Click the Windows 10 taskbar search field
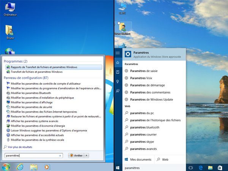 154,168
